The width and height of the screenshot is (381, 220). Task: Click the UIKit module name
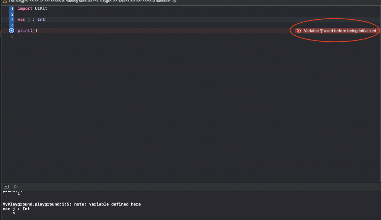click(41, 9)
